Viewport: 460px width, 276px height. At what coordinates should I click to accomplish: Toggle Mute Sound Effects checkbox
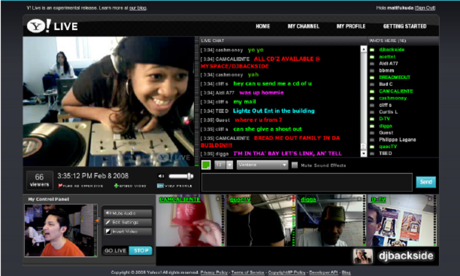pyautogui.click(x=294, y=165)
